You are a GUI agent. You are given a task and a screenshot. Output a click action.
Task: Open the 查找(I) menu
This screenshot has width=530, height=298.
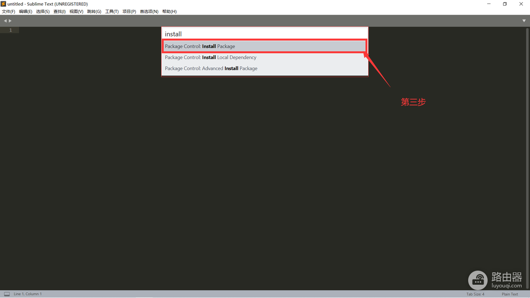60,11
